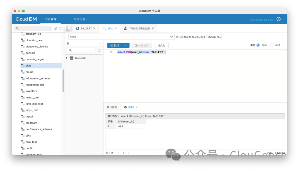Viewport: 299px width, 171px height.
Task: Select inventory database
Action: click(31, 91)
